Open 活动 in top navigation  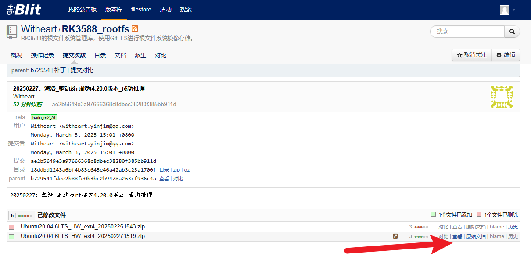coord(166,10)
